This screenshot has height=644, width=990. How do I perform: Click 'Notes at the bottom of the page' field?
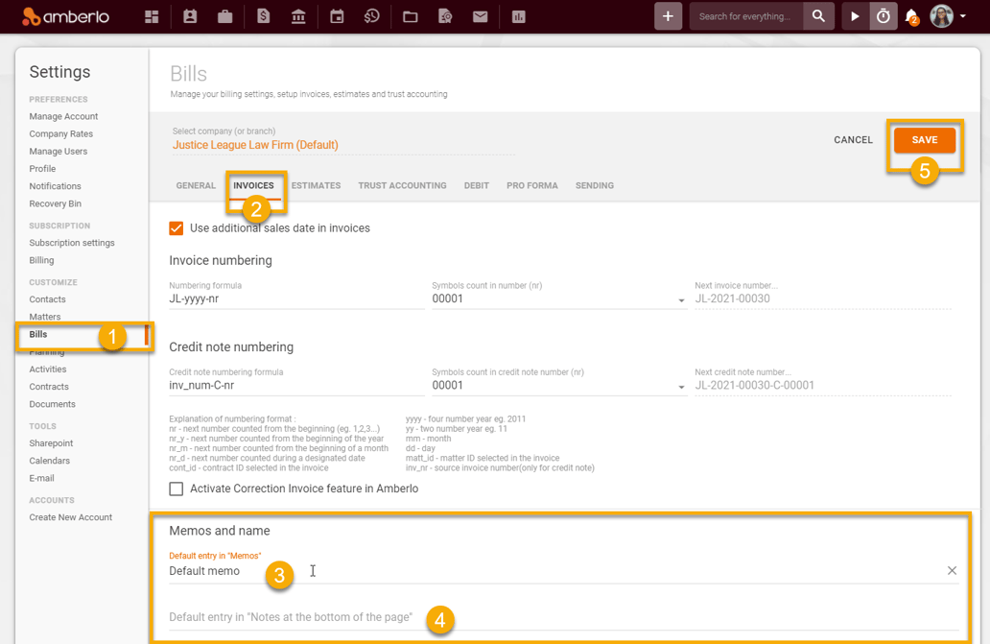[x=563, y=617]
